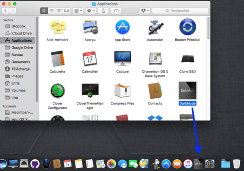
Task: Open the chris home folder
Action: [x=18, y=83]
